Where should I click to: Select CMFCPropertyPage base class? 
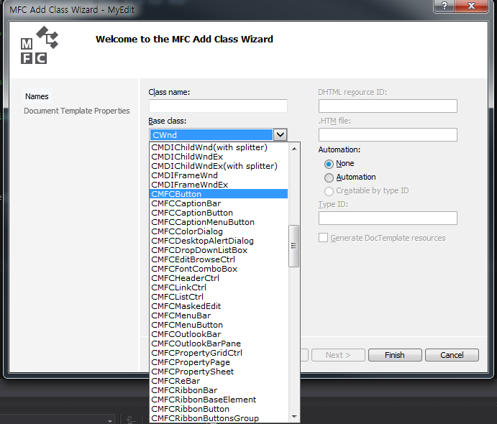pyautogui.click(x=219, y=362)
